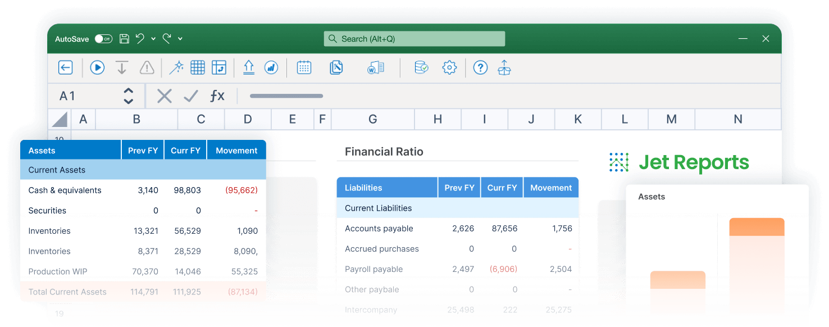
Task: Click the Run report play icon
Action: pyautogui.click(x=97, y=68)
